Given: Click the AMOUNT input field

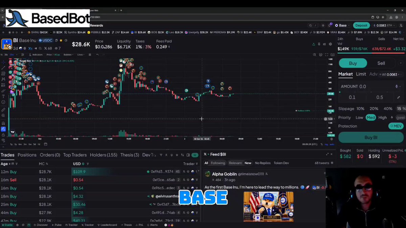Looking at the screenshot, I should (x=371, y=86).
